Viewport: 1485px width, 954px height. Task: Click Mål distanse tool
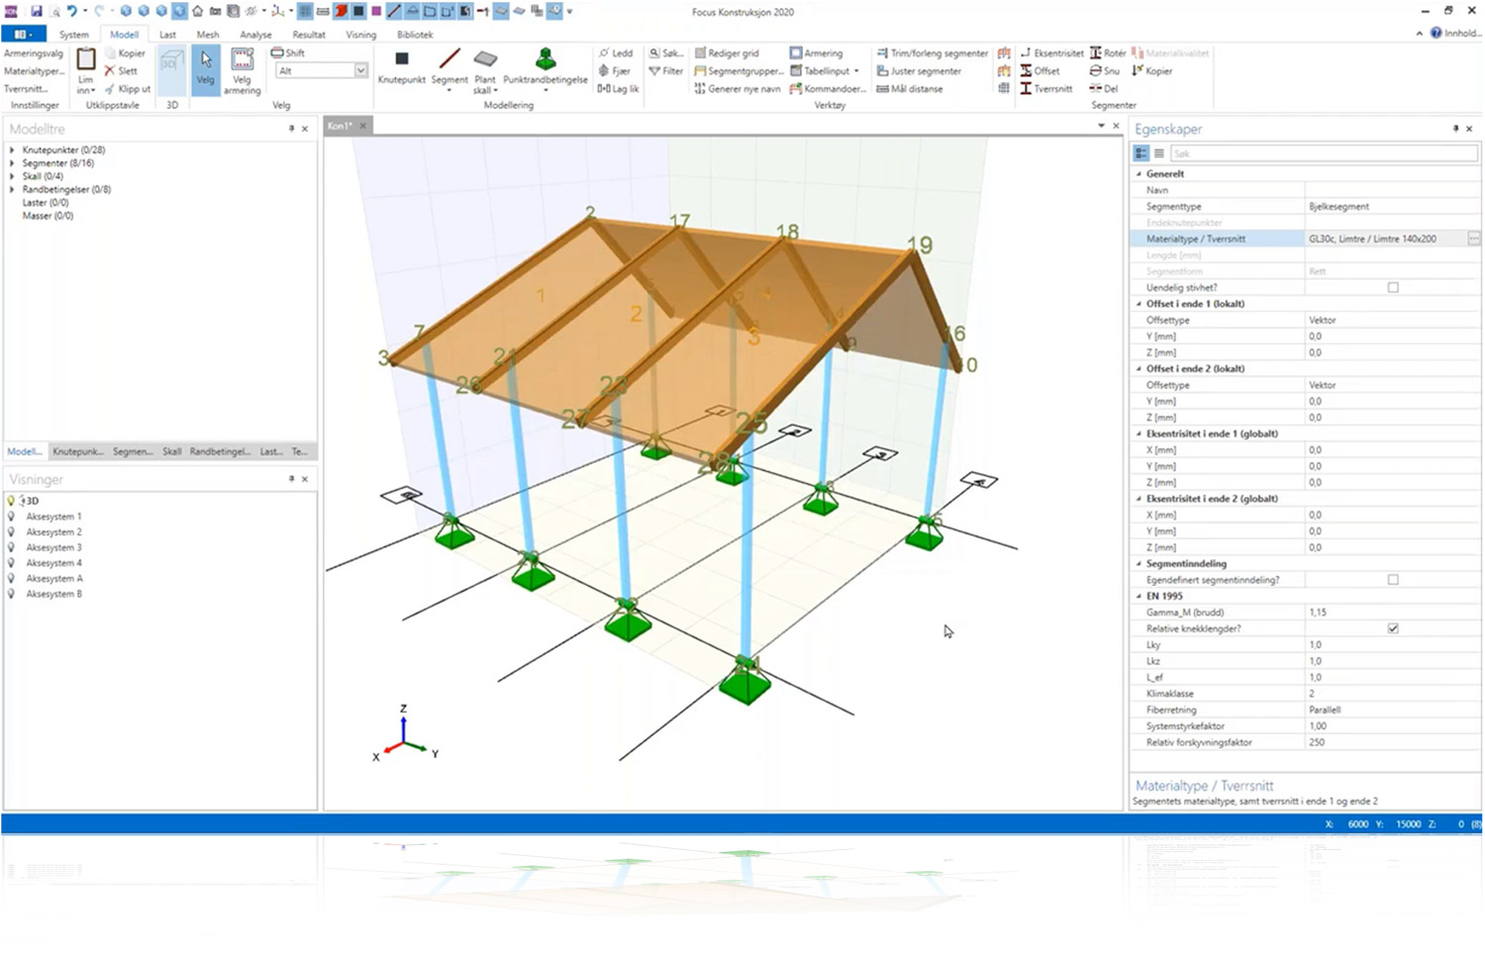pos(910,89)
